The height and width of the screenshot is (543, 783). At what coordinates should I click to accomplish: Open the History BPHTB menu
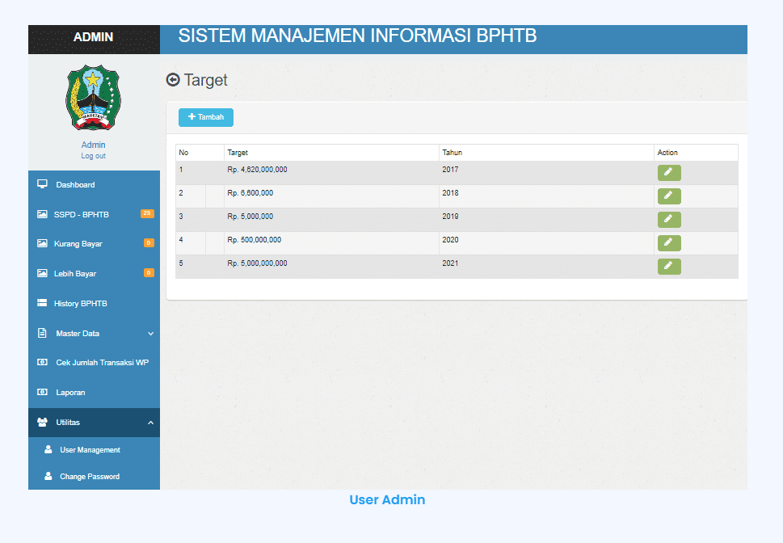tap(94, 303)
